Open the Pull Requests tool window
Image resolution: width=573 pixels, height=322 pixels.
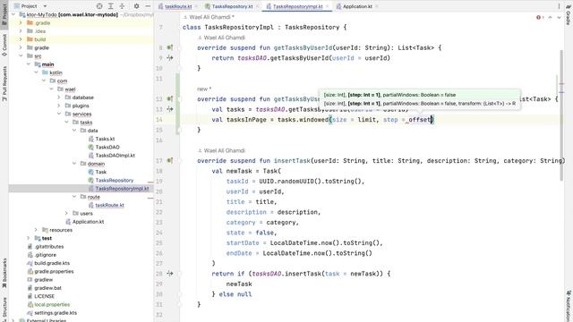pos(4,83)
